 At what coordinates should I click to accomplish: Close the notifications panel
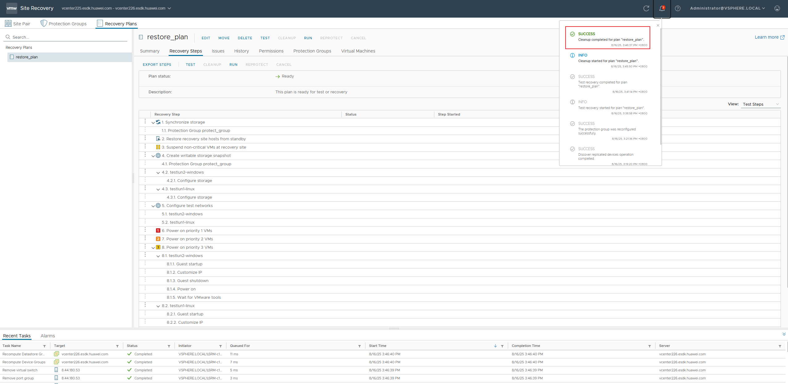click(658, 25)
